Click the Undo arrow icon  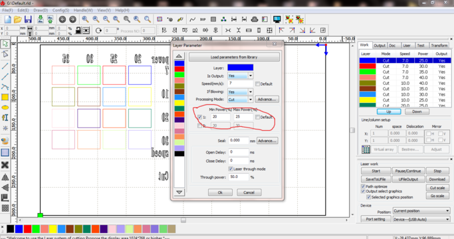(x=62, y=19)
